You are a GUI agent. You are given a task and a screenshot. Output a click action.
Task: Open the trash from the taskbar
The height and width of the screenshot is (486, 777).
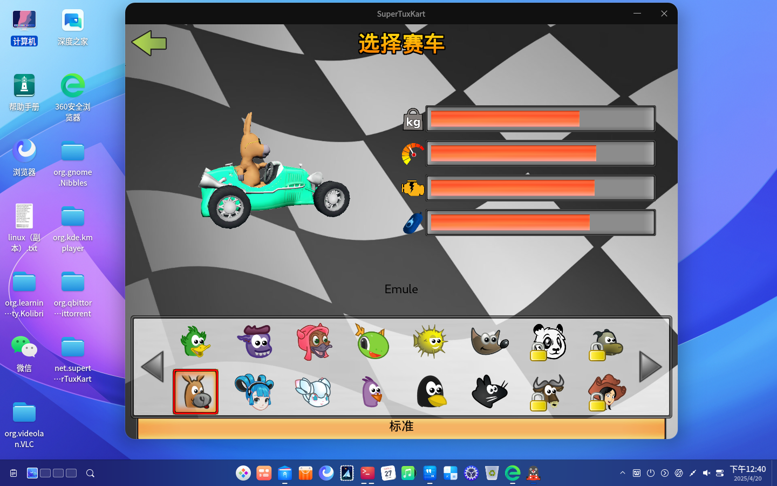pyautogui.click(x=492, y=473)
